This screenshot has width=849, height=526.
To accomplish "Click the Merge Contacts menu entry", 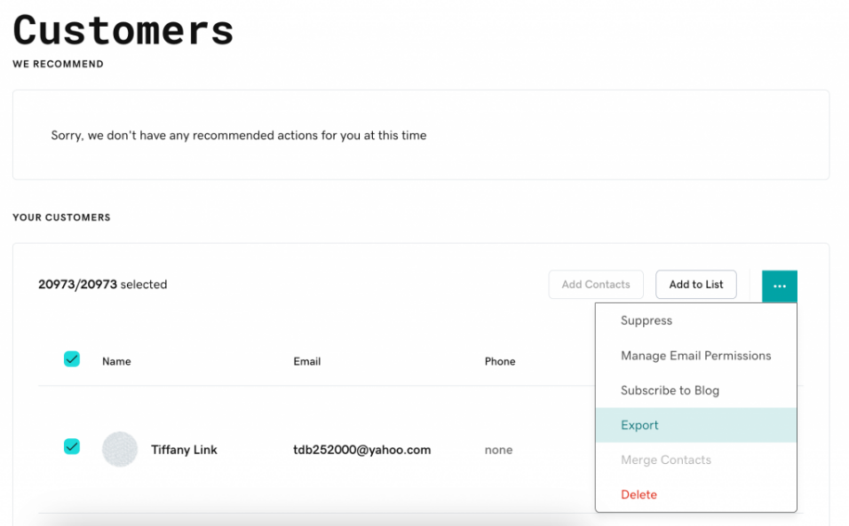I will [x=665, y=460].
